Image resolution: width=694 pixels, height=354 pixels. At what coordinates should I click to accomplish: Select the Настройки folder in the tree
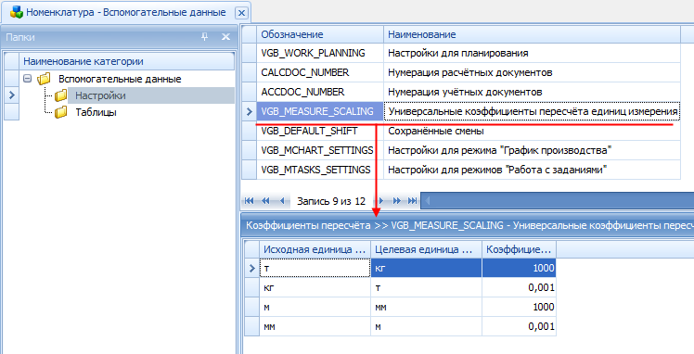tap(100, 95)
